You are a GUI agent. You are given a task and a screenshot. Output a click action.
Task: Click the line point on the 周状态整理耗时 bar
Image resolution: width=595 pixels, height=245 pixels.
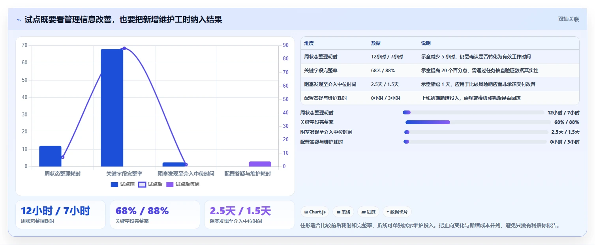[62, 157]
